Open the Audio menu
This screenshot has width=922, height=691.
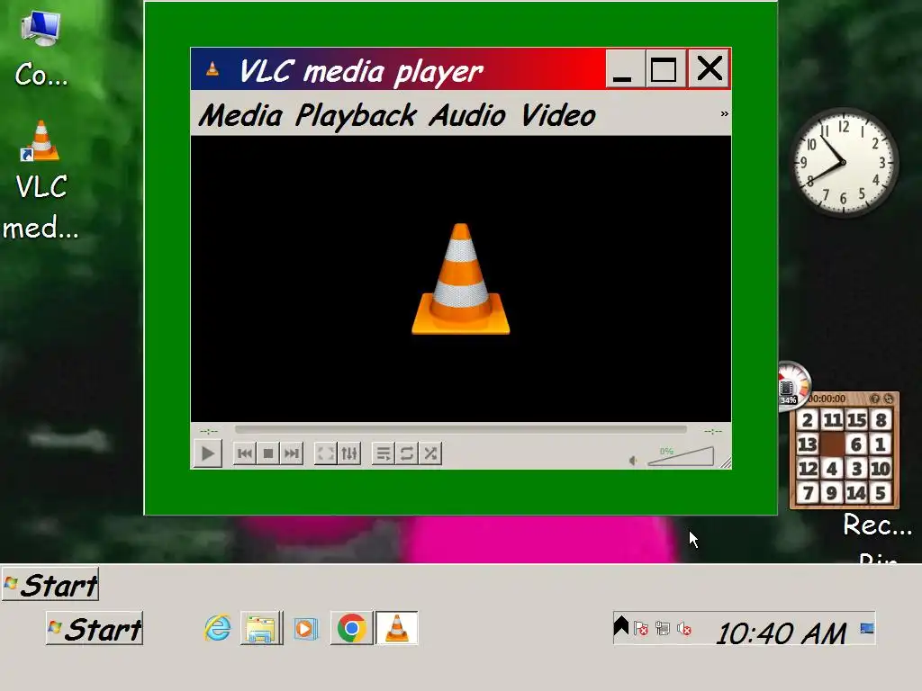[467, 115]
